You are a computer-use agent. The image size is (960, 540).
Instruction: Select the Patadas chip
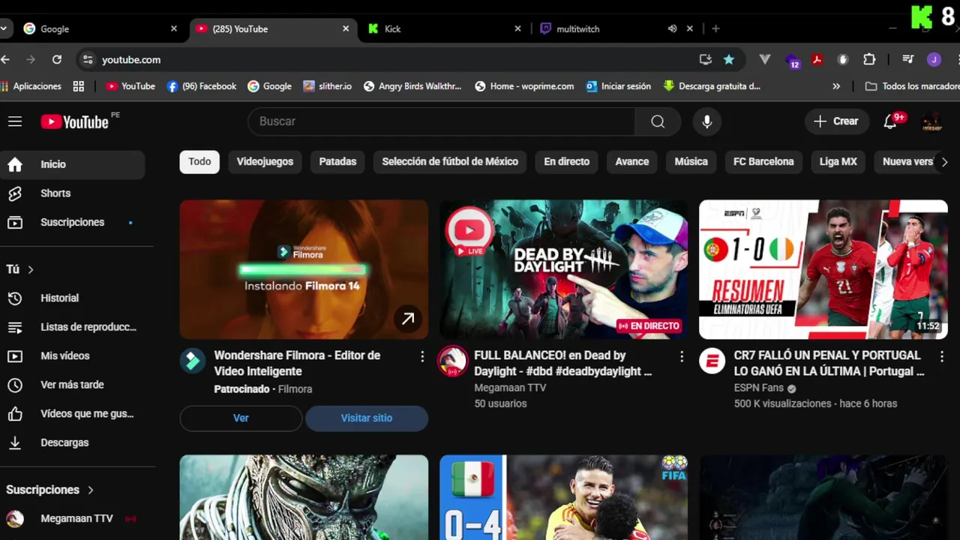click(337, 161)
